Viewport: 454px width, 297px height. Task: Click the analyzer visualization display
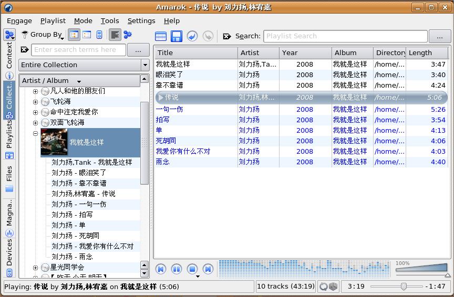(305, 269)
